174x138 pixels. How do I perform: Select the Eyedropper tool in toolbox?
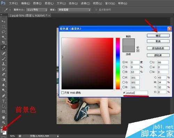(x=3, y=48)
